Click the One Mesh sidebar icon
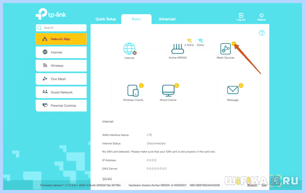Screen dimensions: 305x193 pos(45,78)
